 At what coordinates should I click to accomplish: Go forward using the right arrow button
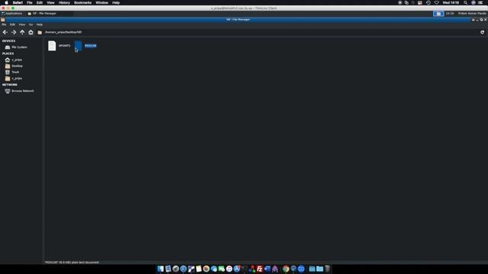pyautogui.click(x=14, y=32)
